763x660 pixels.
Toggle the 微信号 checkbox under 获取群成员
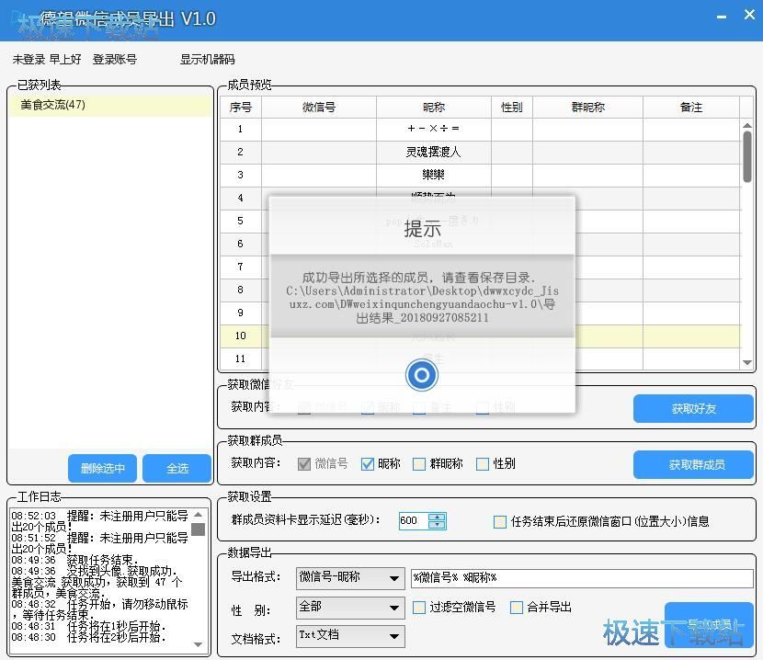(304, 464)
